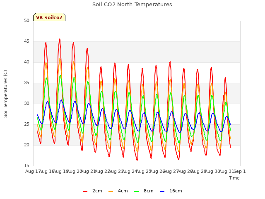The width and height of the screenshot is (265, 199).
Task: Click the y-axis label 25
Action: tap(26, 124)
